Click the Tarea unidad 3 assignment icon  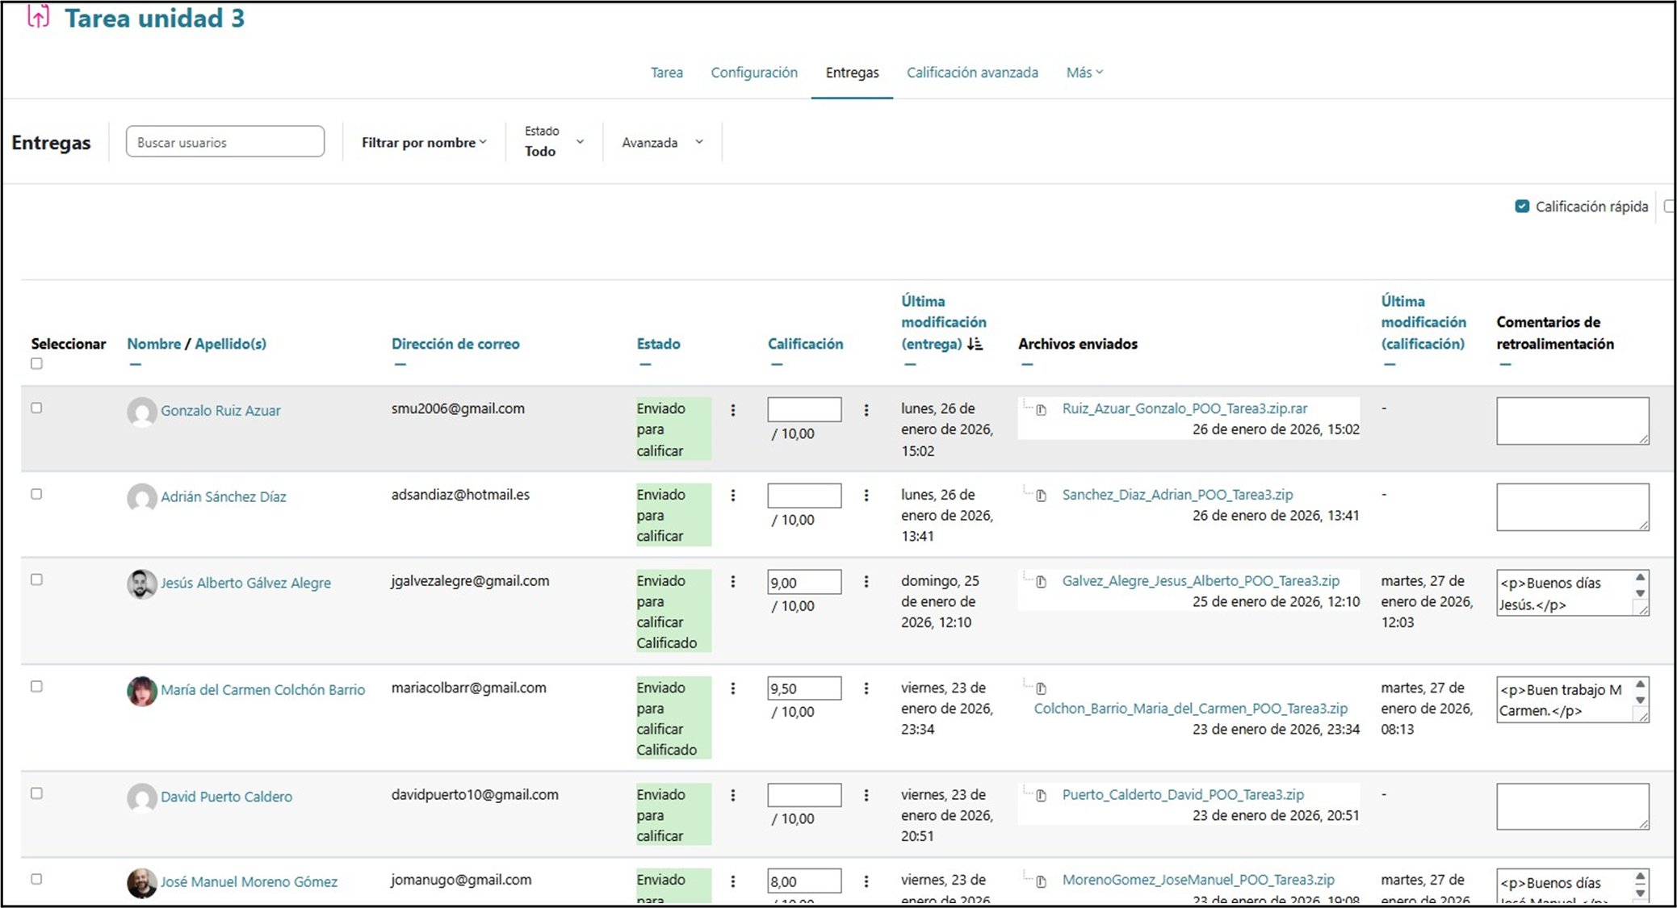(38, 16)
